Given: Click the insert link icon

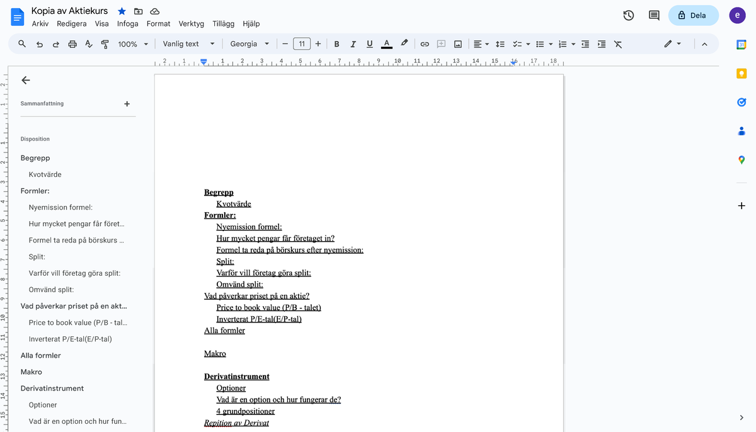Looking at the screenshot, I should [x=425, y=44].
